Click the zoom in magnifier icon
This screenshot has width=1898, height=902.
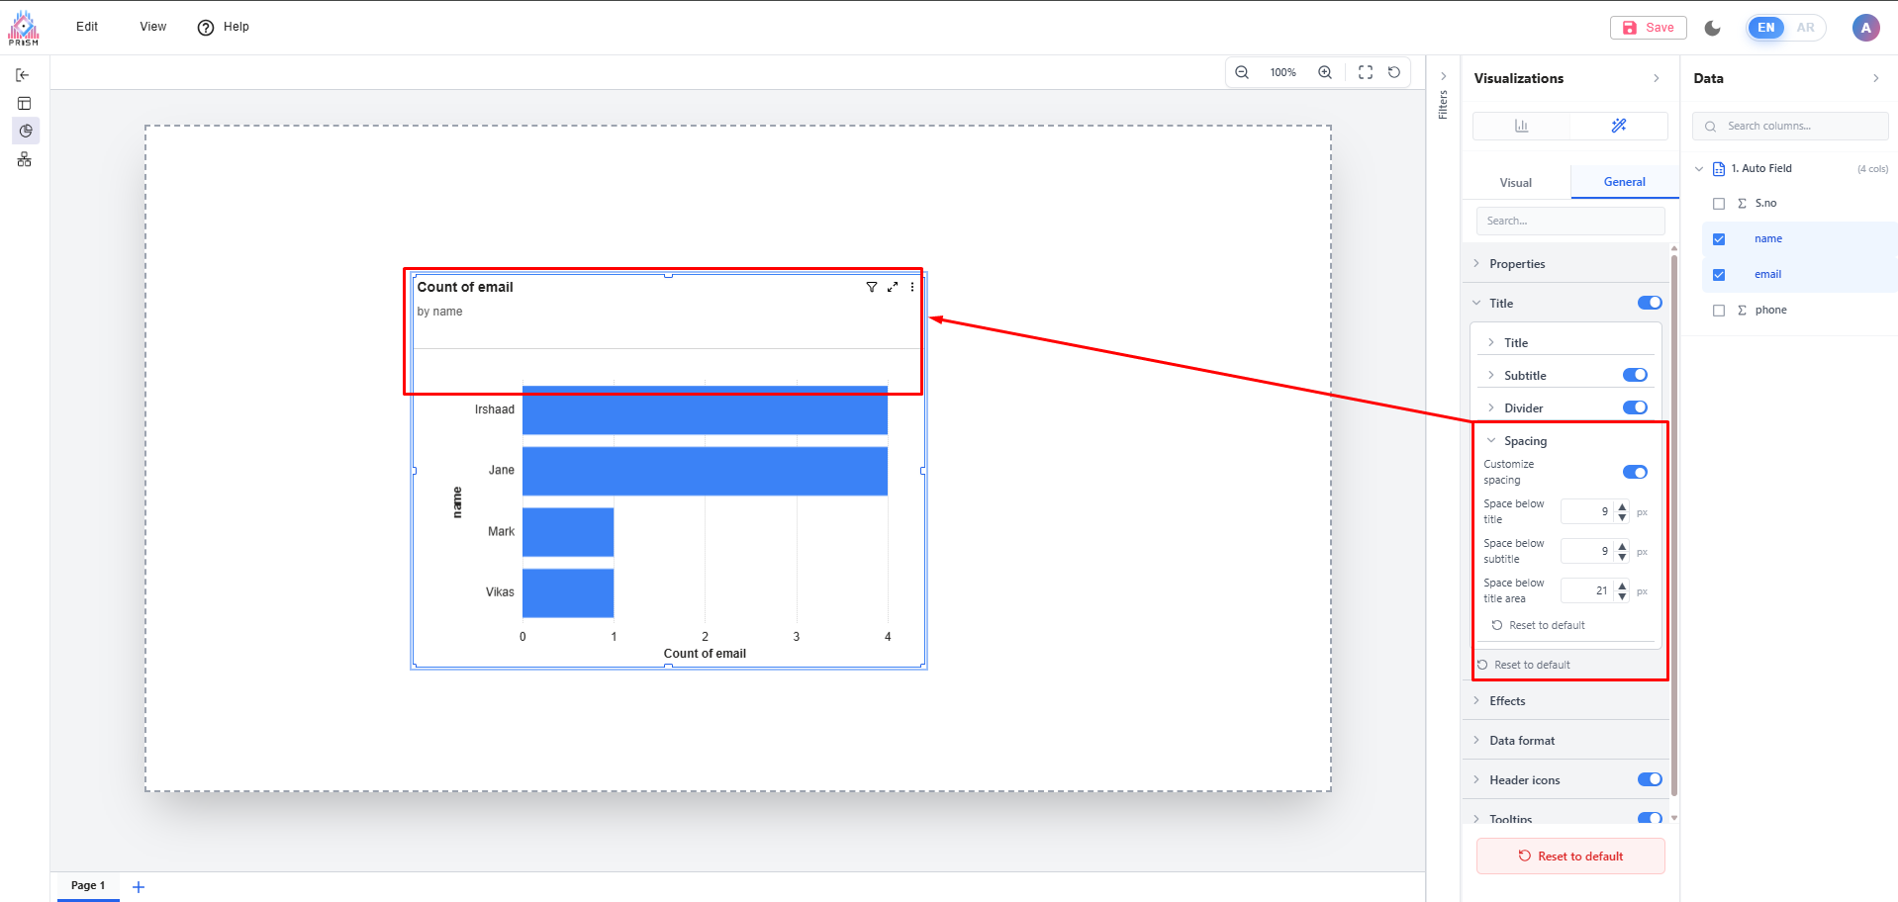(1325, 72)
